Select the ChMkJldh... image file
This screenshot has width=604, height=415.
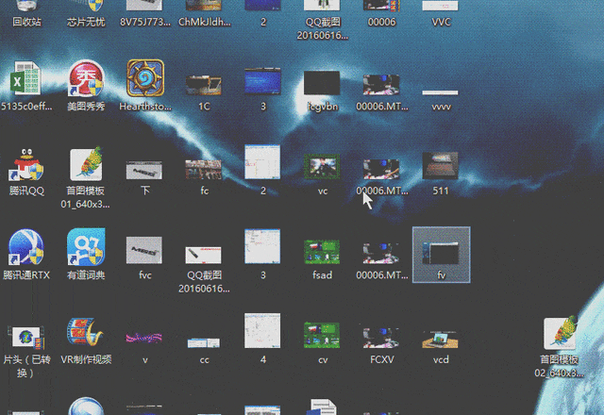coord(204,15)
